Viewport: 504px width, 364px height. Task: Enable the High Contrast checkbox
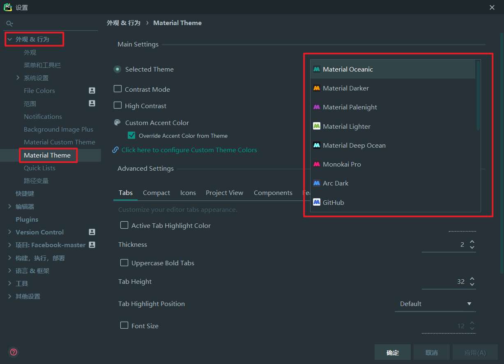coord(118,106)
